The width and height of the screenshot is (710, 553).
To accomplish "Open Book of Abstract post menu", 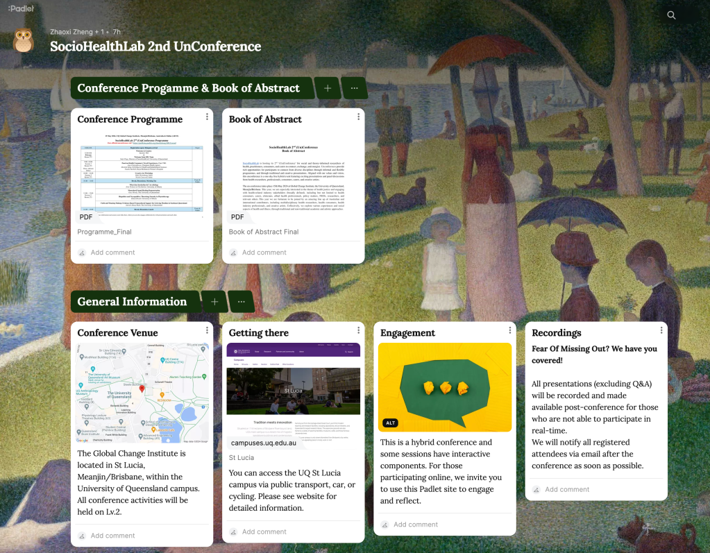I will point(358,117).
